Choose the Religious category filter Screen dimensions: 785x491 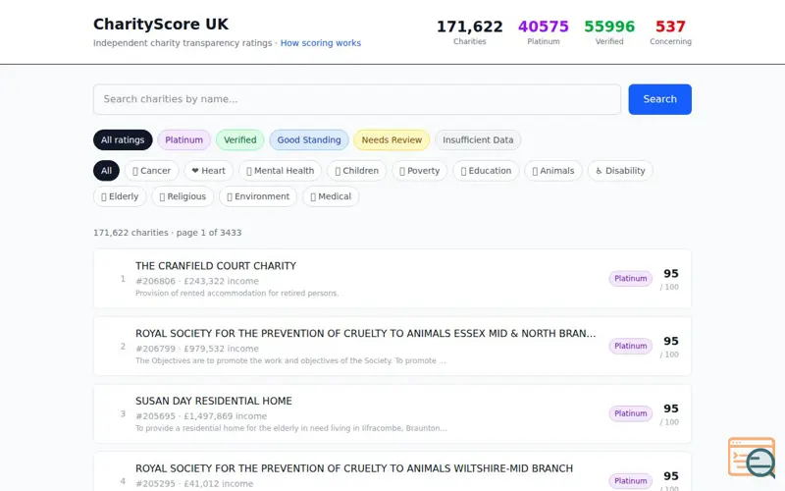[183, 196]
